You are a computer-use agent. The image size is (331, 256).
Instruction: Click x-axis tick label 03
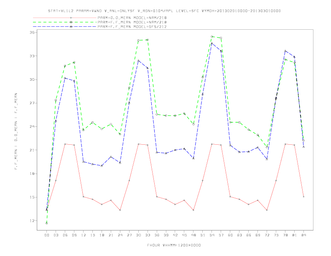pos(56,235)
